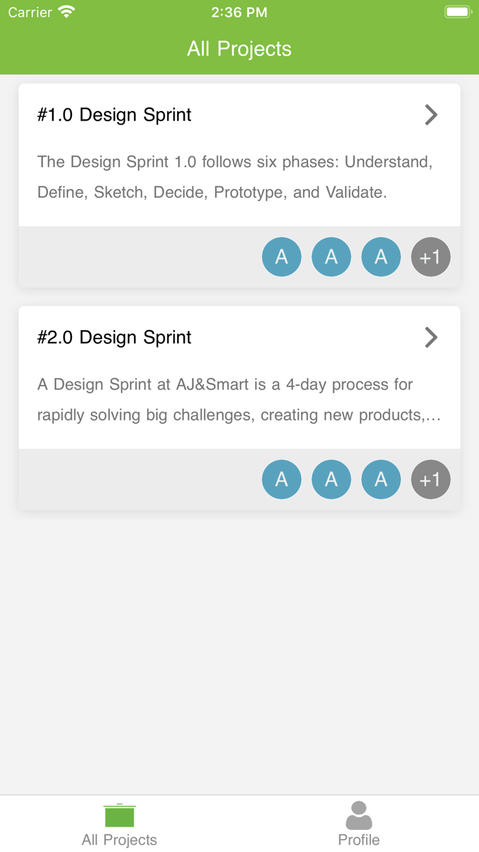The image size is (479, 852).
Task: Open the #2.0 Design Sprint project title
Action: 114,337
